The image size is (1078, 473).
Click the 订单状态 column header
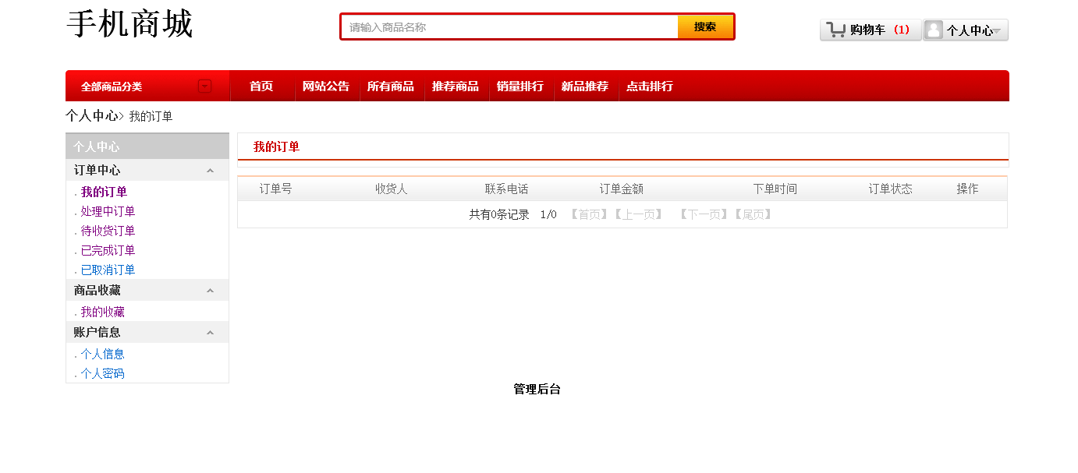pos(891,189)
